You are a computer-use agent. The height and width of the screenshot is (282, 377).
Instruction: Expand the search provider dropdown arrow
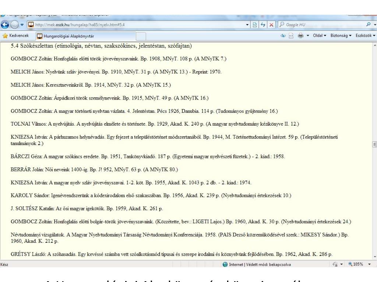coord(374,25)
